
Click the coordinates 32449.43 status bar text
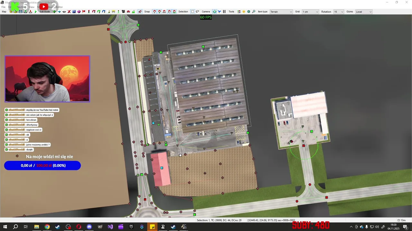tap(271, 220)
